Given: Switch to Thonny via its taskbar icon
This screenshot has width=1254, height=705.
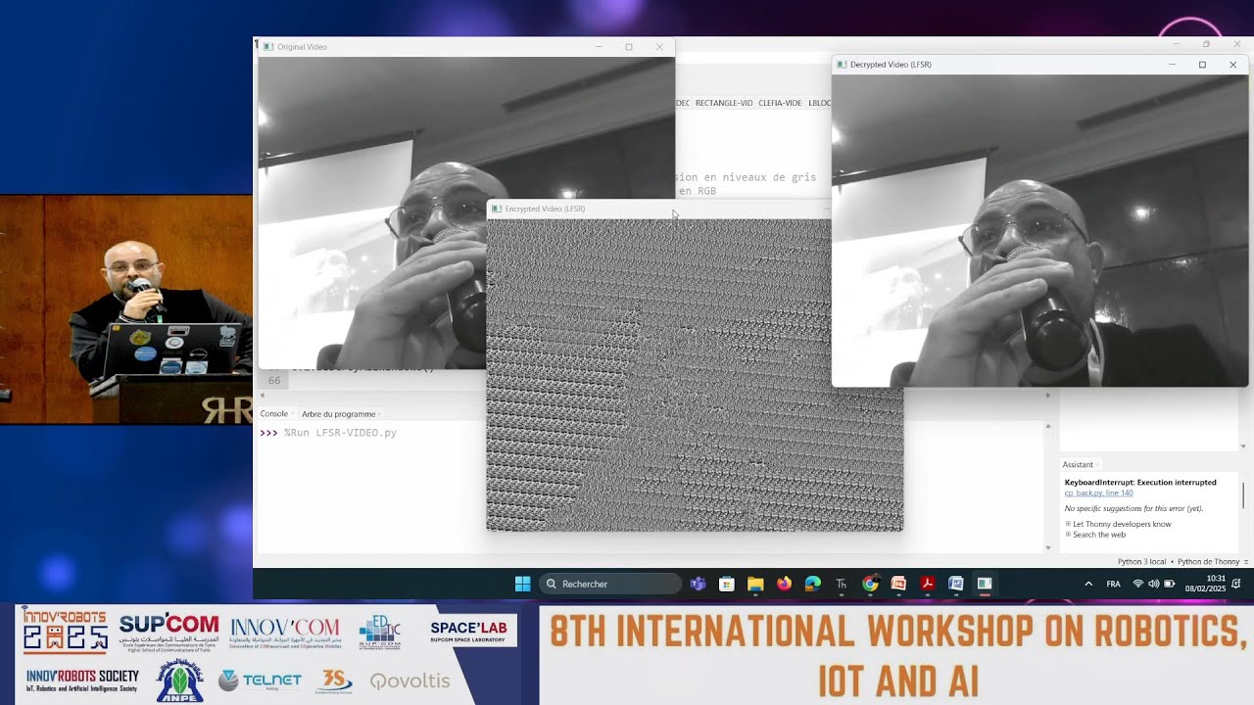Looking at the screenshot, I should click(842, 584).
